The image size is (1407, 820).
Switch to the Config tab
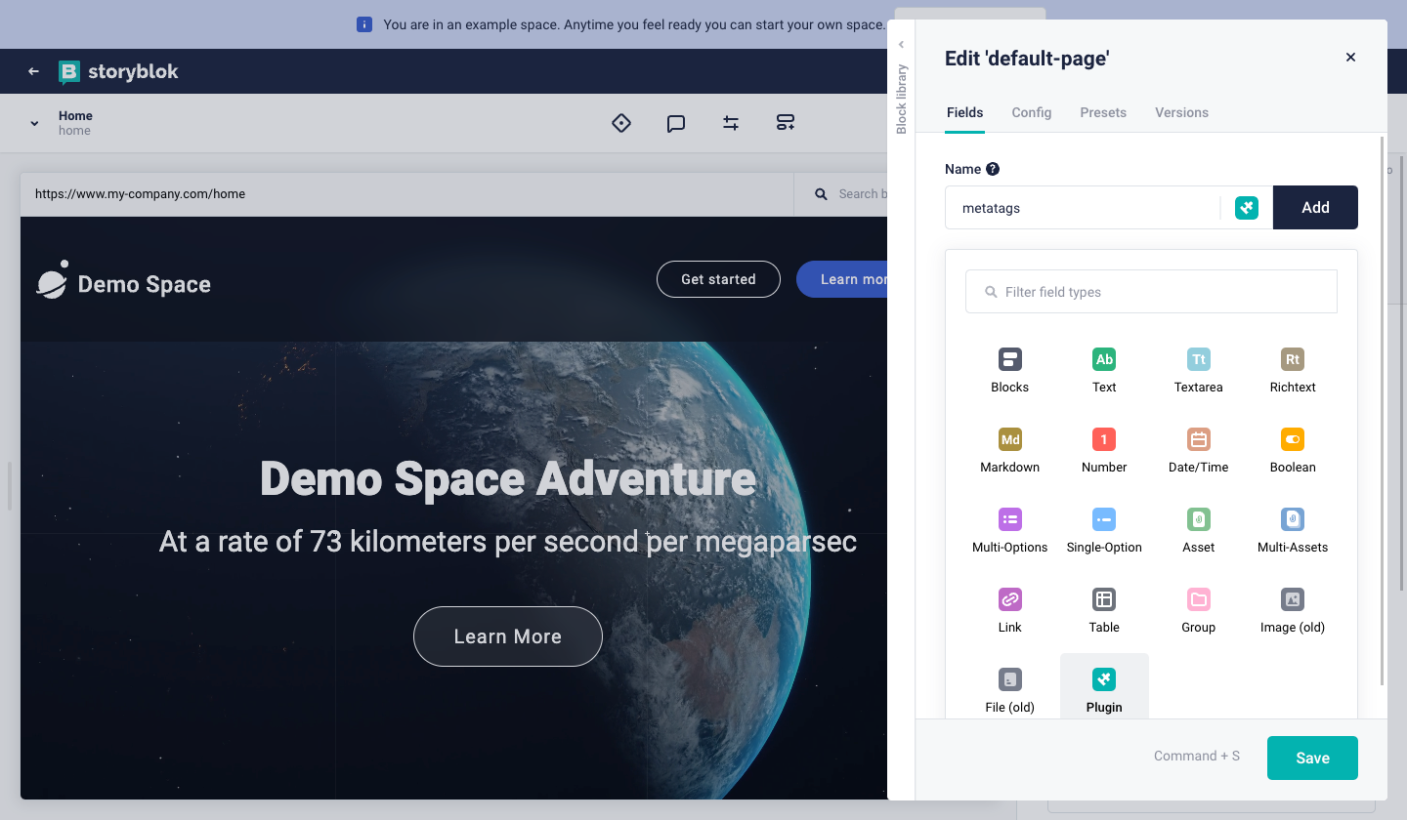1032,112
